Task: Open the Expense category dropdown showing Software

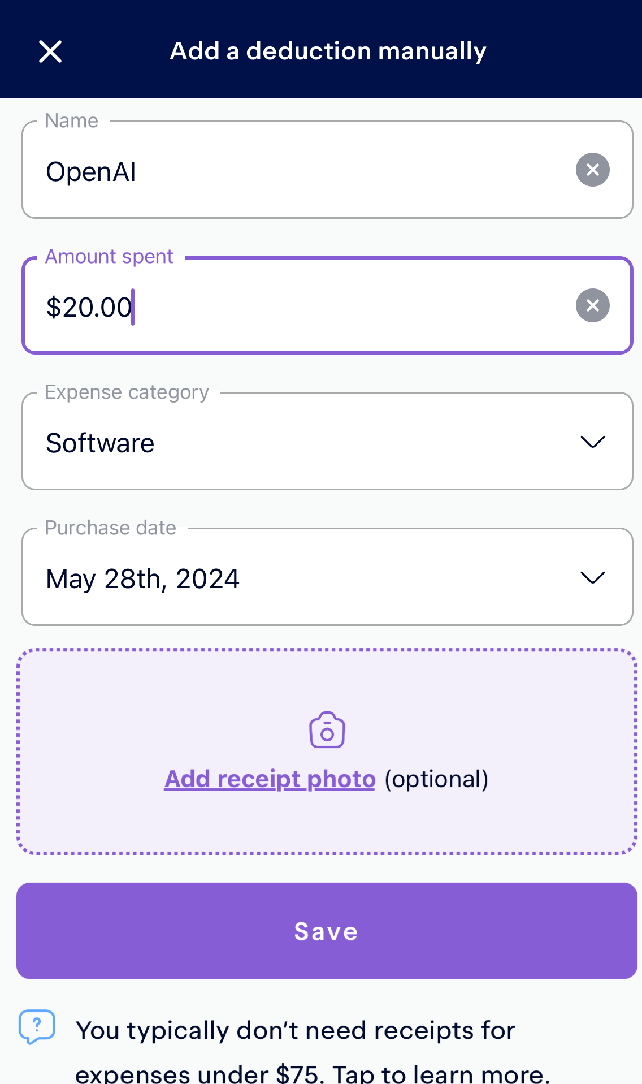Action: coord(327,441)
